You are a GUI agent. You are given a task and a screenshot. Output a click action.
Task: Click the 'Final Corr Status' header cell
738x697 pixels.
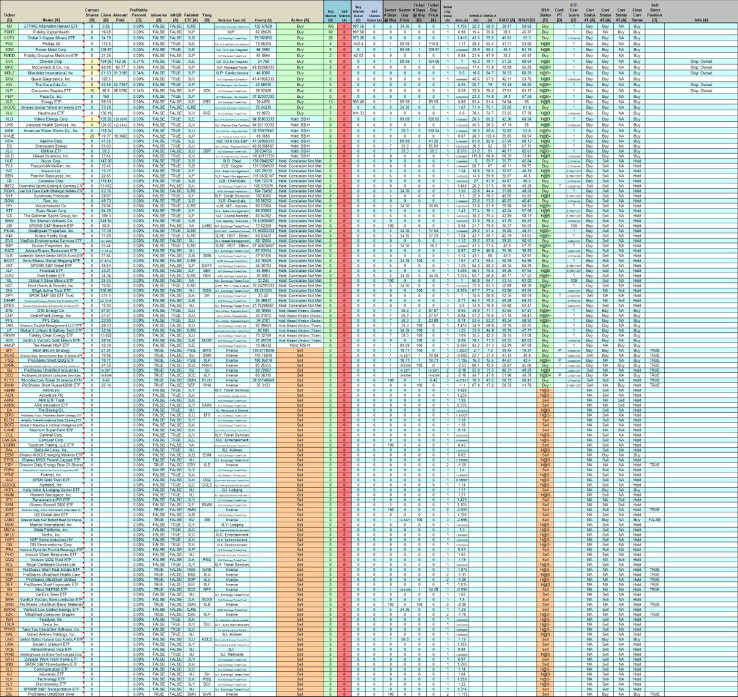[x=637, y=13]
